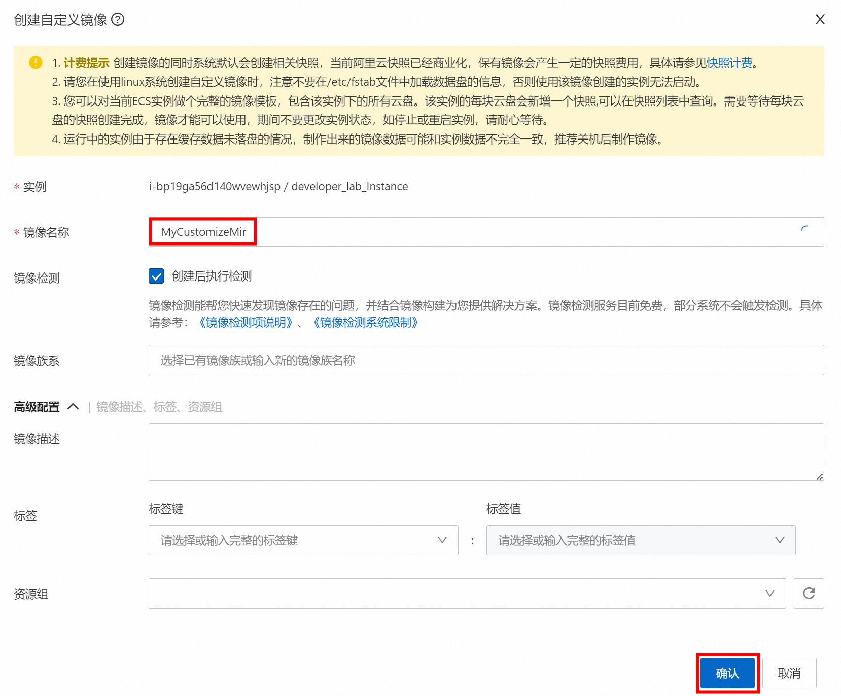Toggle the 创建后执行检测 checkbox
The height and width of the screenshot is (696, 841).
pos(156,276)
